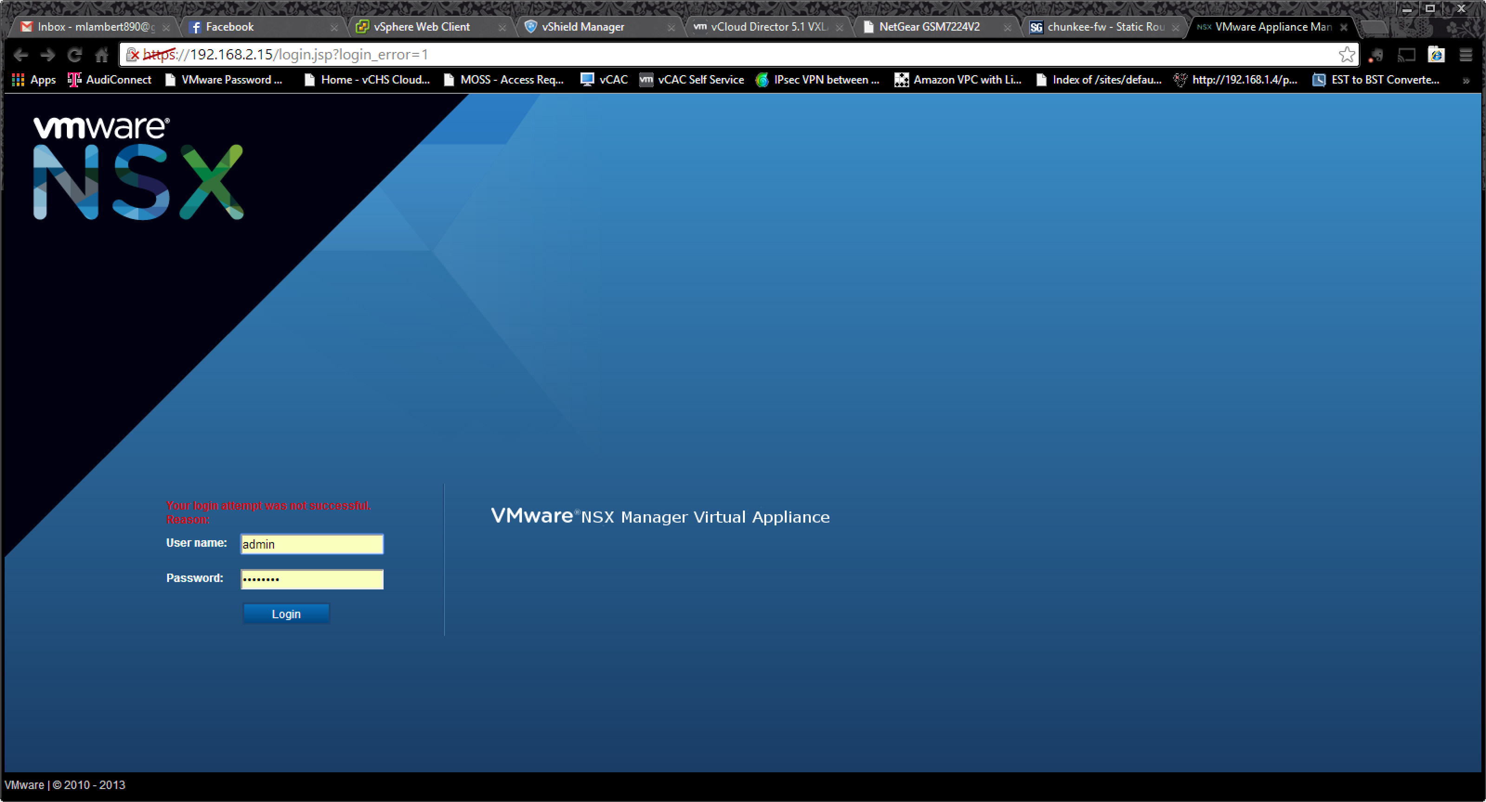Image resolution: width=1486 pixels, height=802 pixels.
Task: Open the vCAC Self Service bookmark
Action: (x=691, y=79)
